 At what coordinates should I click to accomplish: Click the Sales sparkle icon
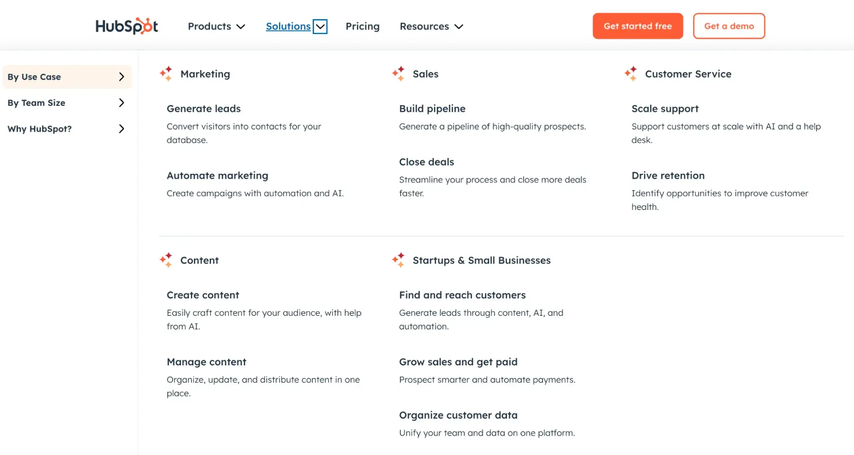[399, 74]
